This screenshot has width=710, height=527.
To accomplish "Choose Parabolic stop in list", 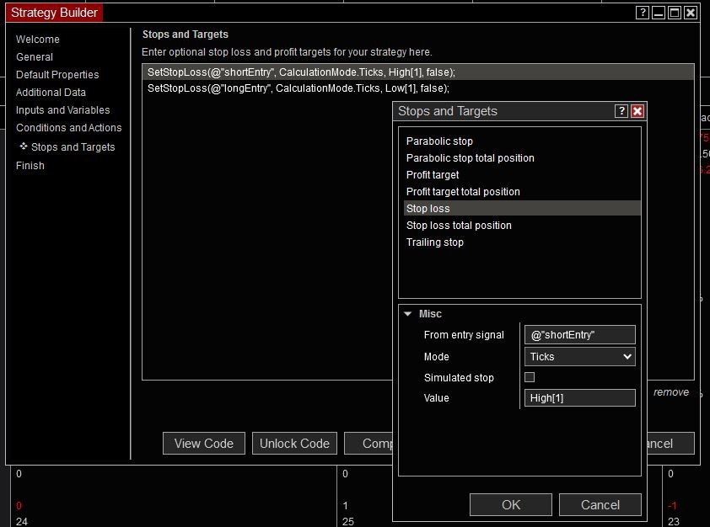I will click(x=522, y=141).
